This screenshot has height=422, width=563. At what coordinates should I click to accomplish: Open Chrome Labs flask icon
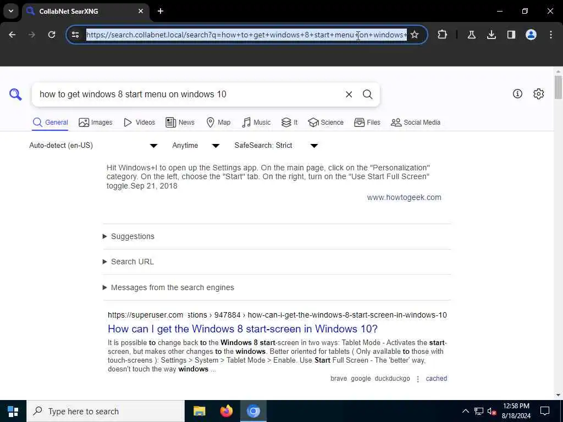[471, 35]
